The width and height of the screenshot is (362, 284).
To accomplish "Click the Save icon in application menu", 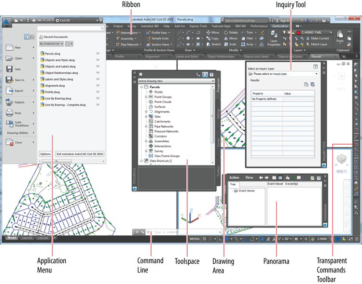I will point(10,68).
